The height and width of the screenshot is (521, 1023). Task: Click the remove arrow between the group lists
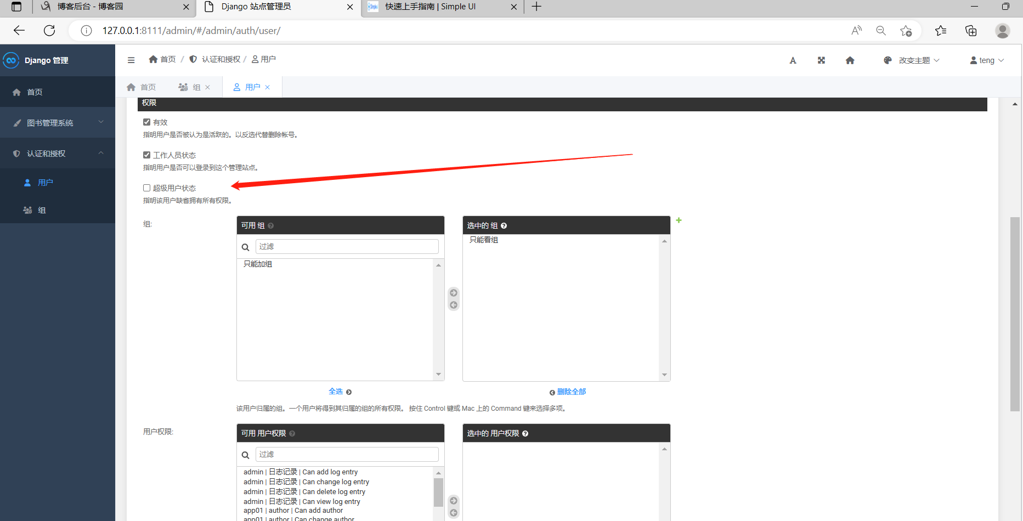454,305
